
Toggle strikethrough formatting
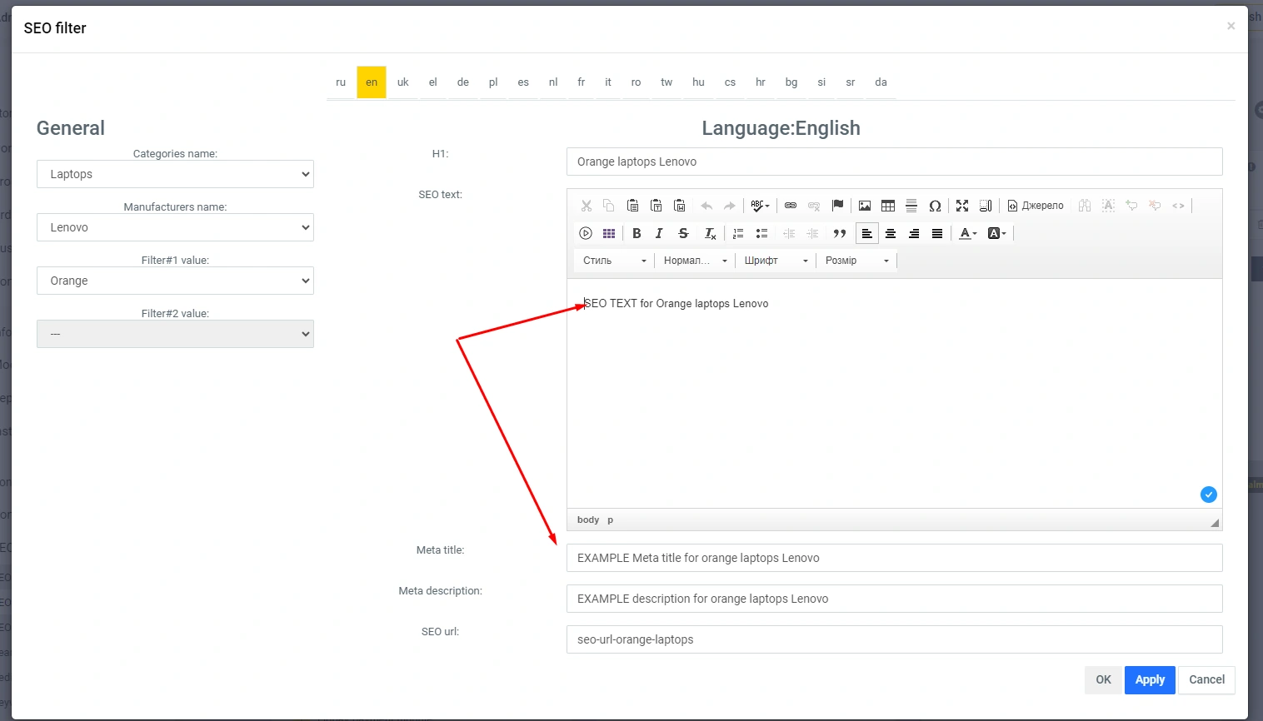point(683,234)
